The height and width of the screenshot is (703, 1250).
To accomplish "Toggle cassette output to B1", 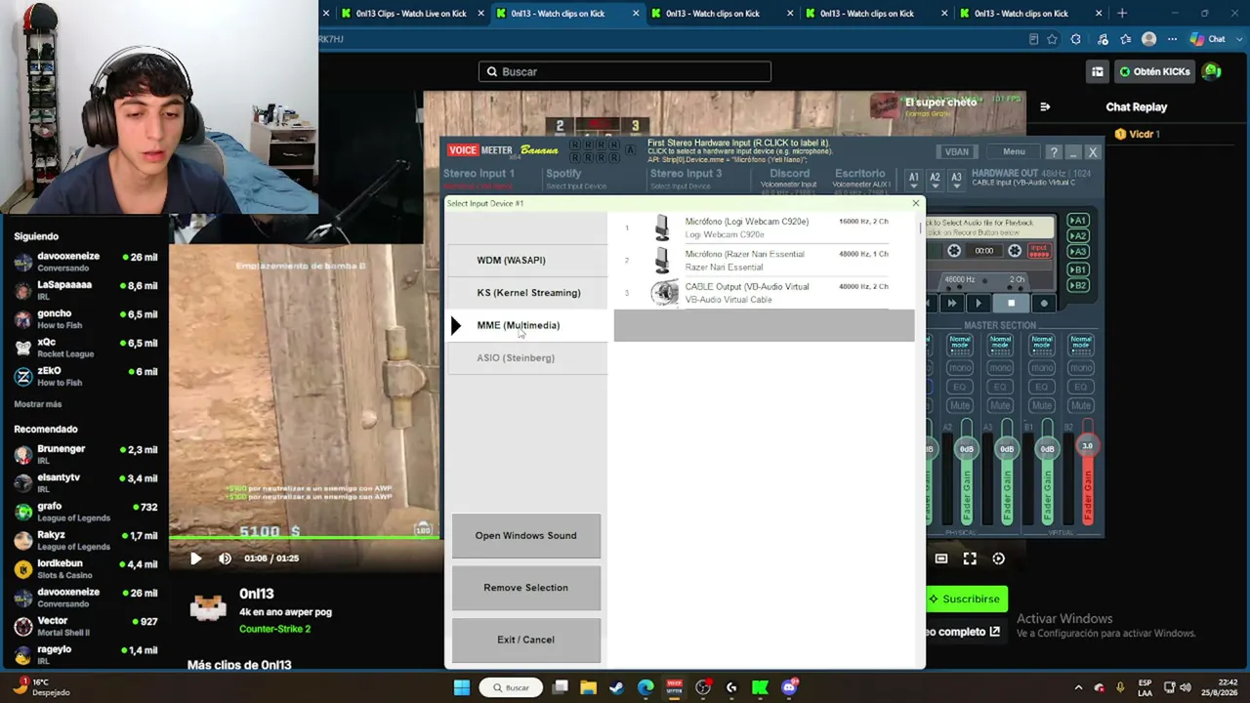I will pyautogui.click(x=1078, y=269).
